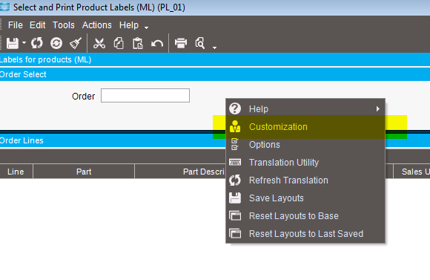
Task: Click the Cut scissors toolbar icon
Action: 99,43
